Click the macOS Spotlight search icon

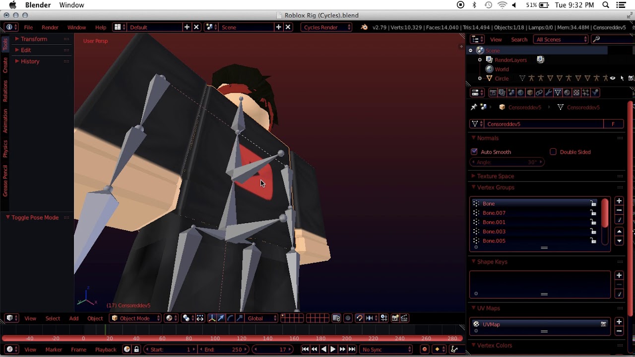(x=606, y=5)
